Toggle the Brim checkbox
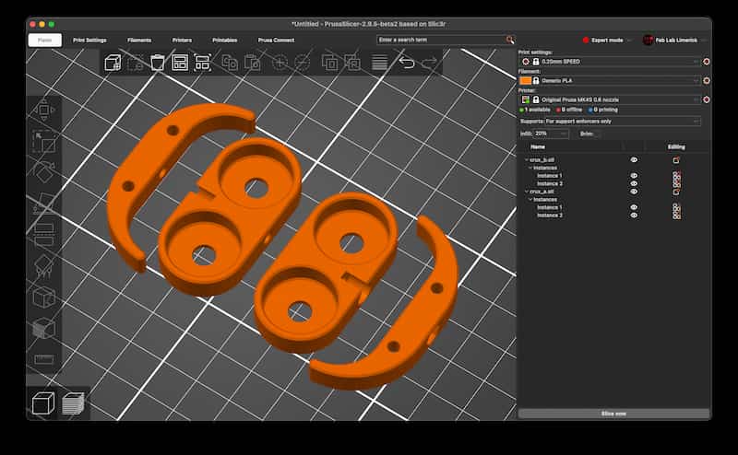Viewport: 738px width, 455px height. coord(598,134)
